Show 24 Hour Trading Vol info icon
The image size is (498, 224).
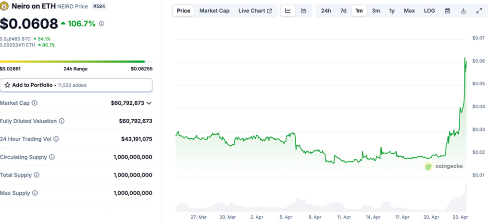click(56, 139)
